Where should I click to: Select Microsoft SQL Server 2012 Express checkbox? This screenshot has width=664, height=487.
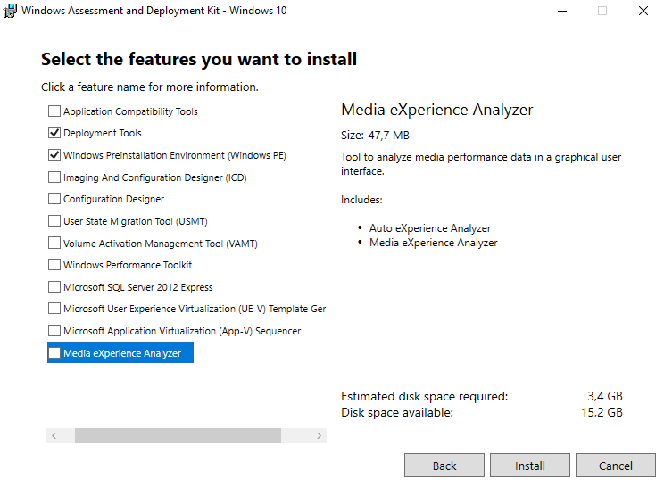[x=54, y=287]
